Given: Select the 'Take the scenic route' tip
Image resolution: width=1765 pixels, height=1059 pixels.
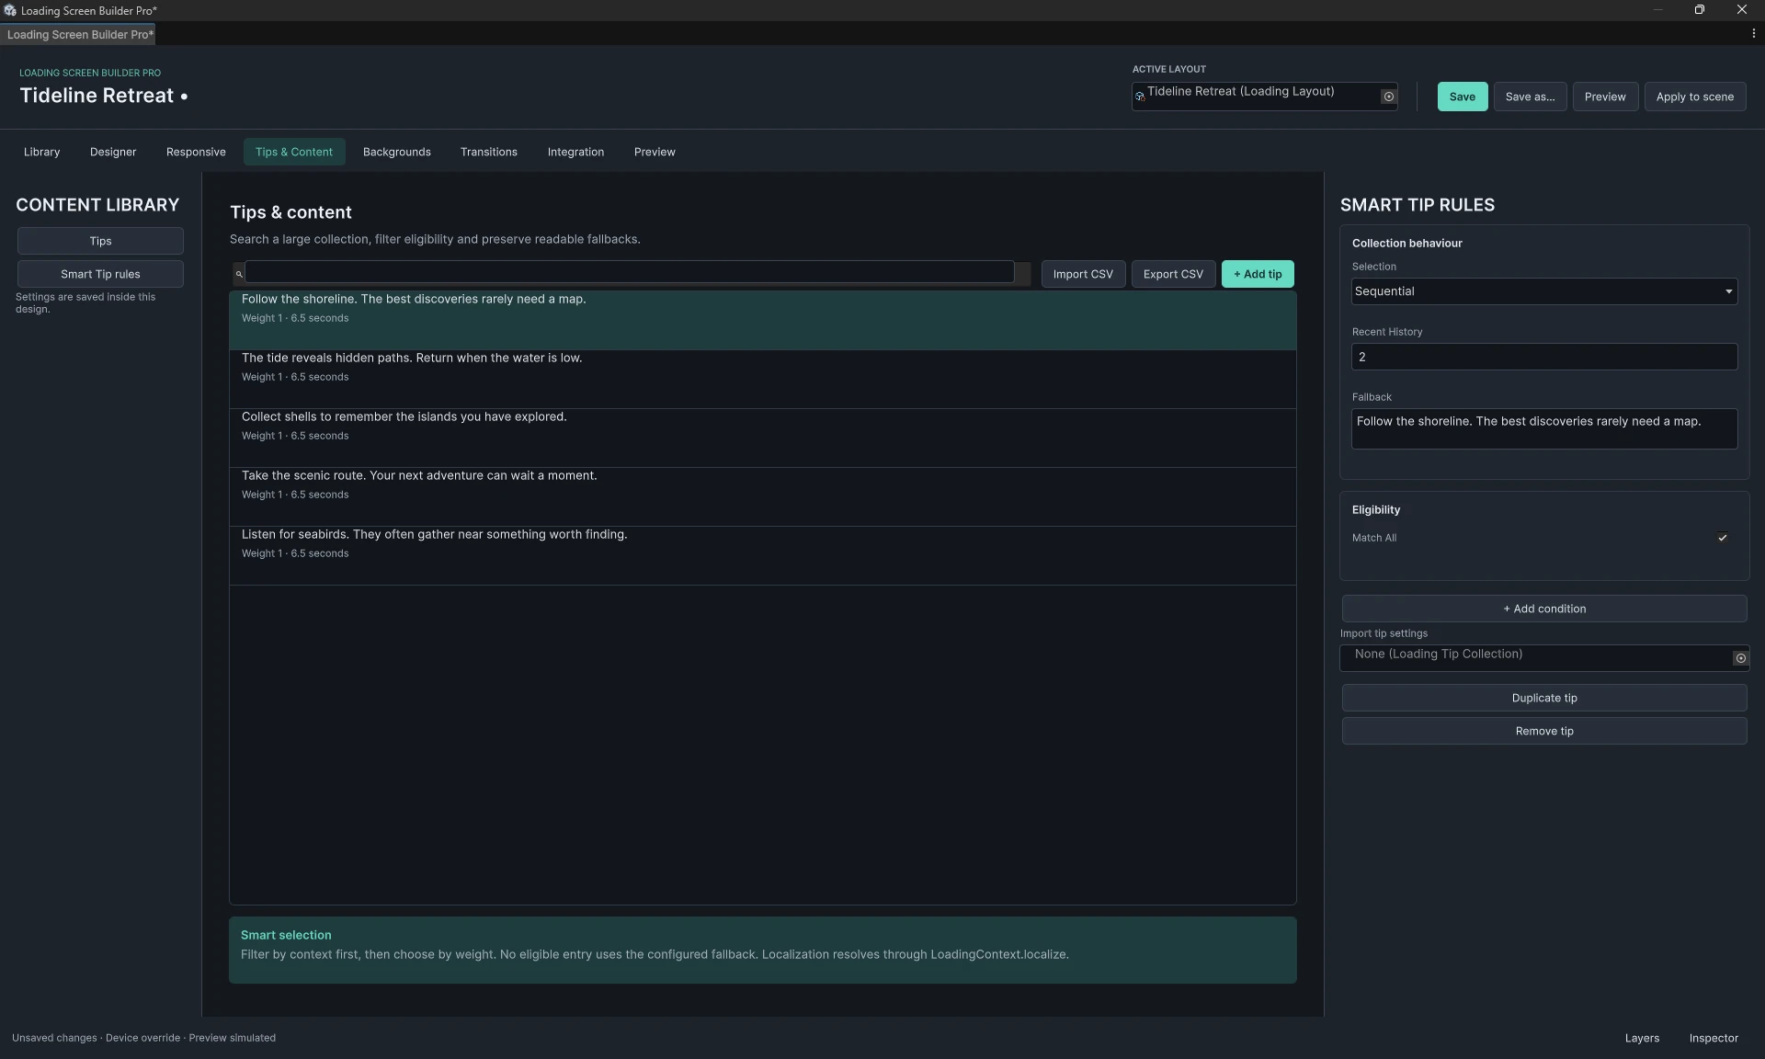Looking at the screenshot, I should [763, 496].
